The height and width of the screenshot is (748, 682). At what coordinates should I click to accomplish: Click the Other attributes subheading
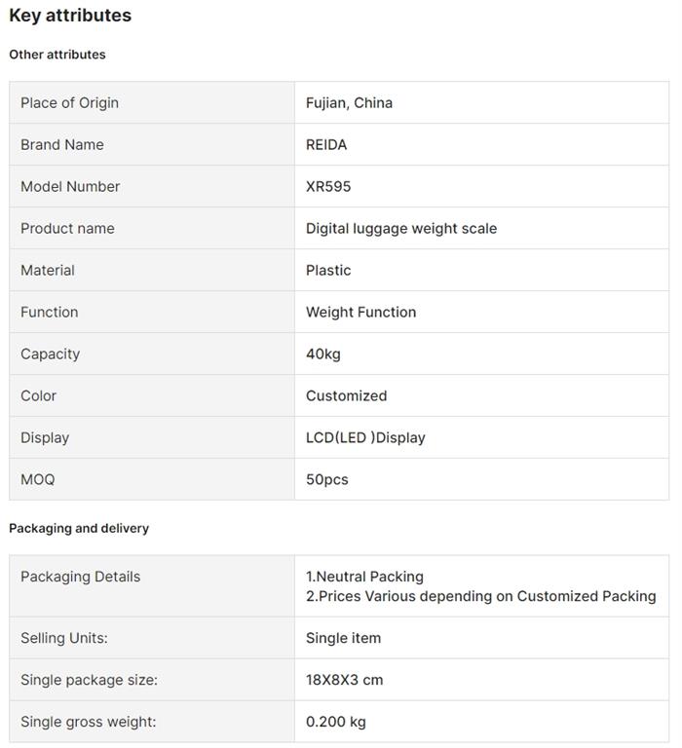(57, 55)
